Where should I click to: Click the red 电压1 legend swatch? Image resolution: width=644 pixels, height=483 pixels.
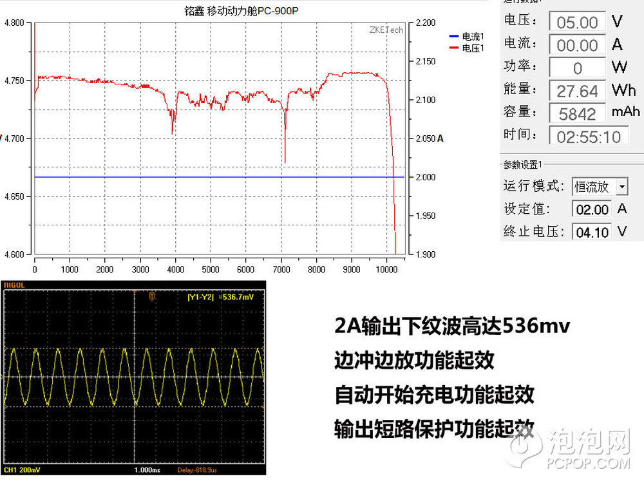(x=454, y=48)
